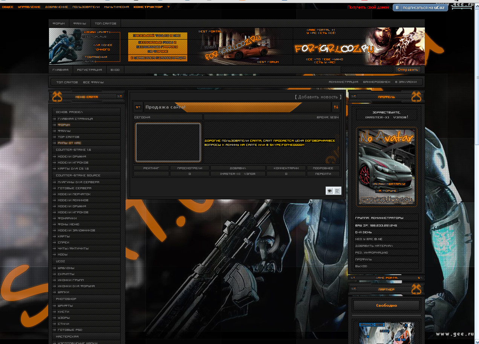Click the ST badge in Меню сайта header
This screenshot has height=344, width=479.
click(x=119, y=96)
